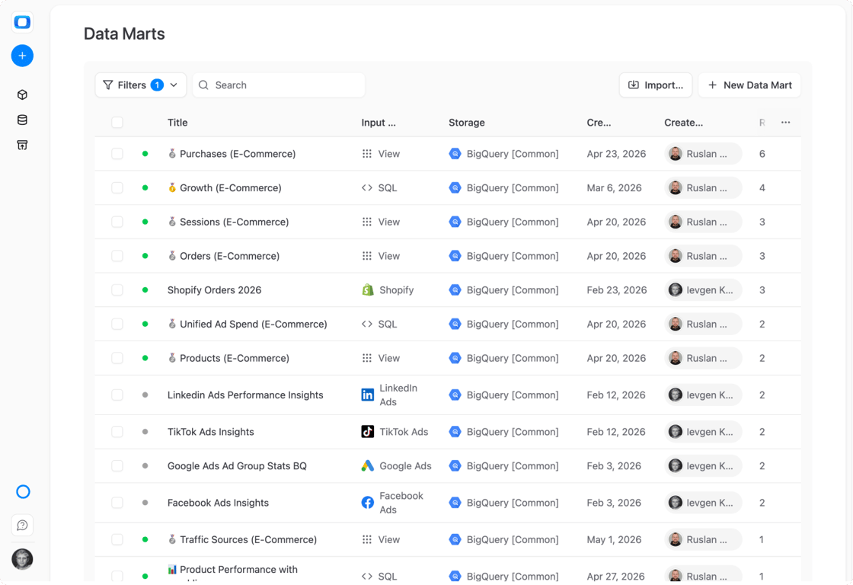The width and height of the screenshot is (853, 585).
Task: Sort by the R column header
Action: coord(762,123)
